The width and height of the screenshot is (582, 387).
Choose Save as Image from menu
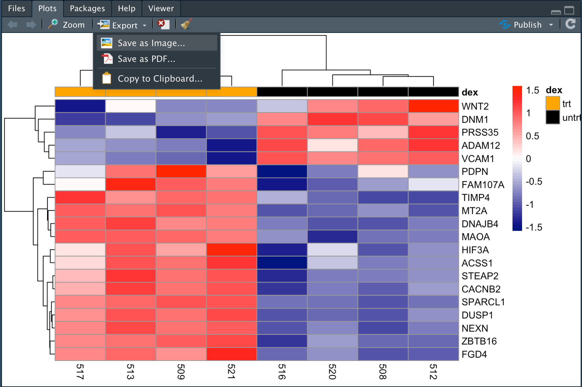(x=151, y=43)
